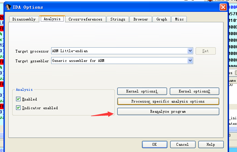
Task: Open the dialog Help button
Action: (211, 144)
